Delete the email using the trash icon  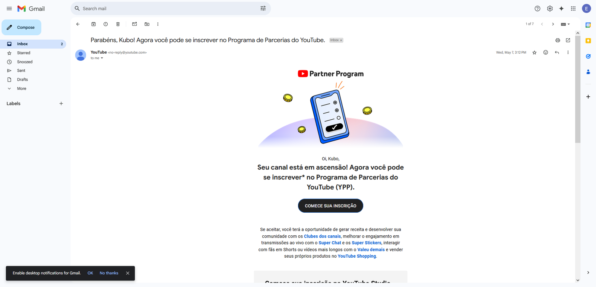pyautogui.click(x=118, y=24)
